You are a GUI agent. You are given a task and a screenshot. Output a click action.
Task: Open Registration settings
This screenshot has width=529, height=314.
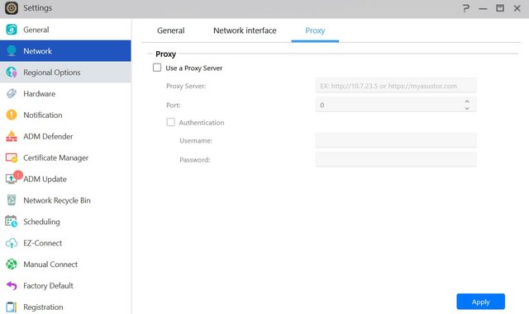65,307
